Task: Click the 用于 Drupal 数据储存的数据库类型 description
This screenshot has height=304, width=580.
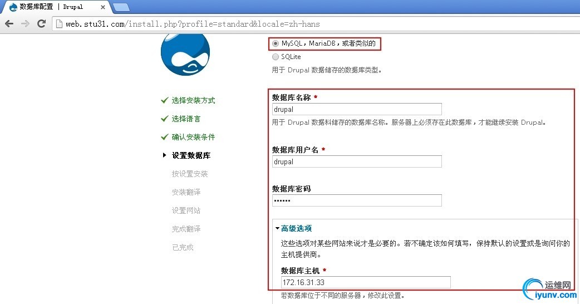Action: [327, 70]
